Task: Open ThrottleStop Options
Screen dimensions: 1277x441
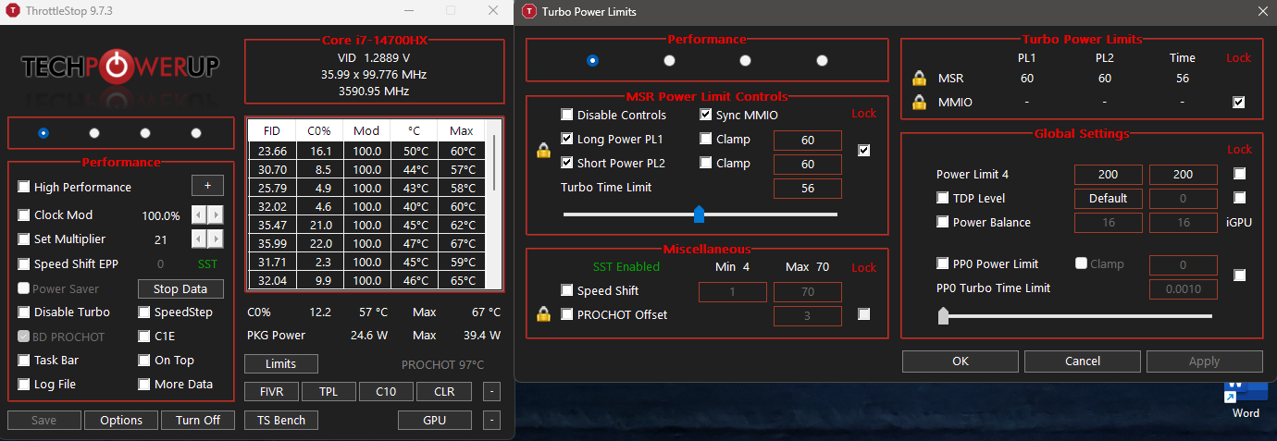Action: [x=121, y=420]
